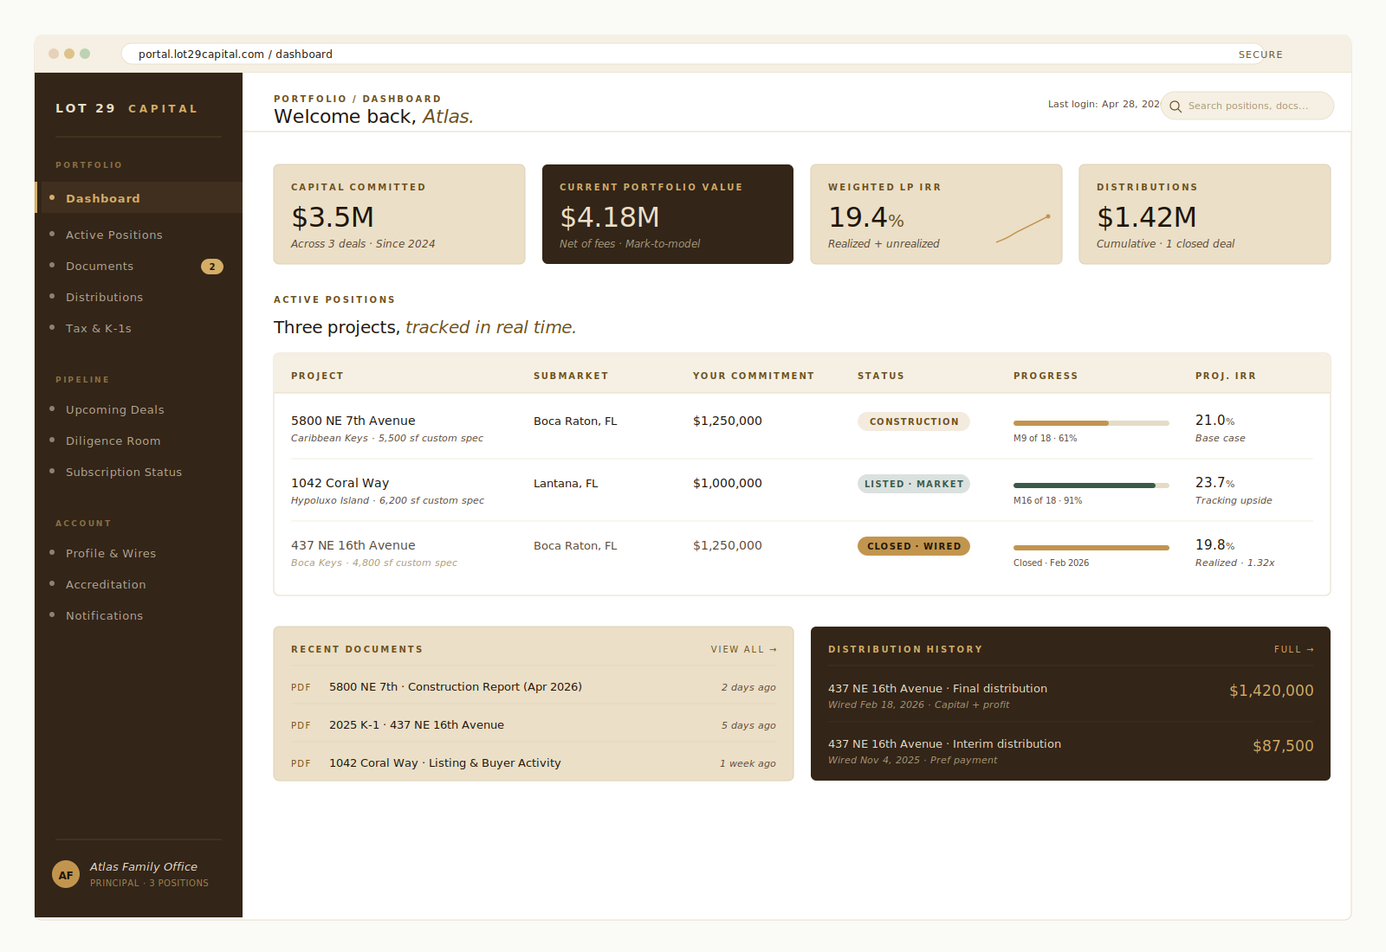Click the PDF tag on Construction Report
Image resolution: width=1386 pixels, height=952 pixels.
(x=301, y=687)
